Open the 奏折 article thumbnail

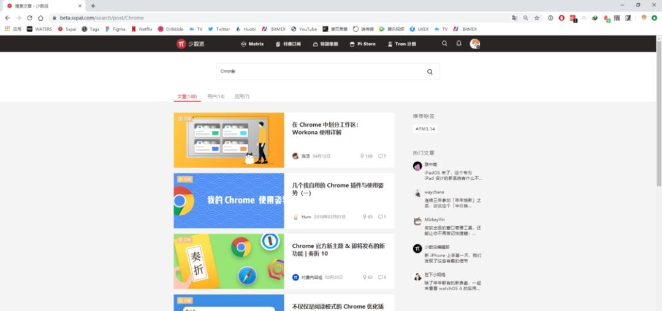[229, 261]
